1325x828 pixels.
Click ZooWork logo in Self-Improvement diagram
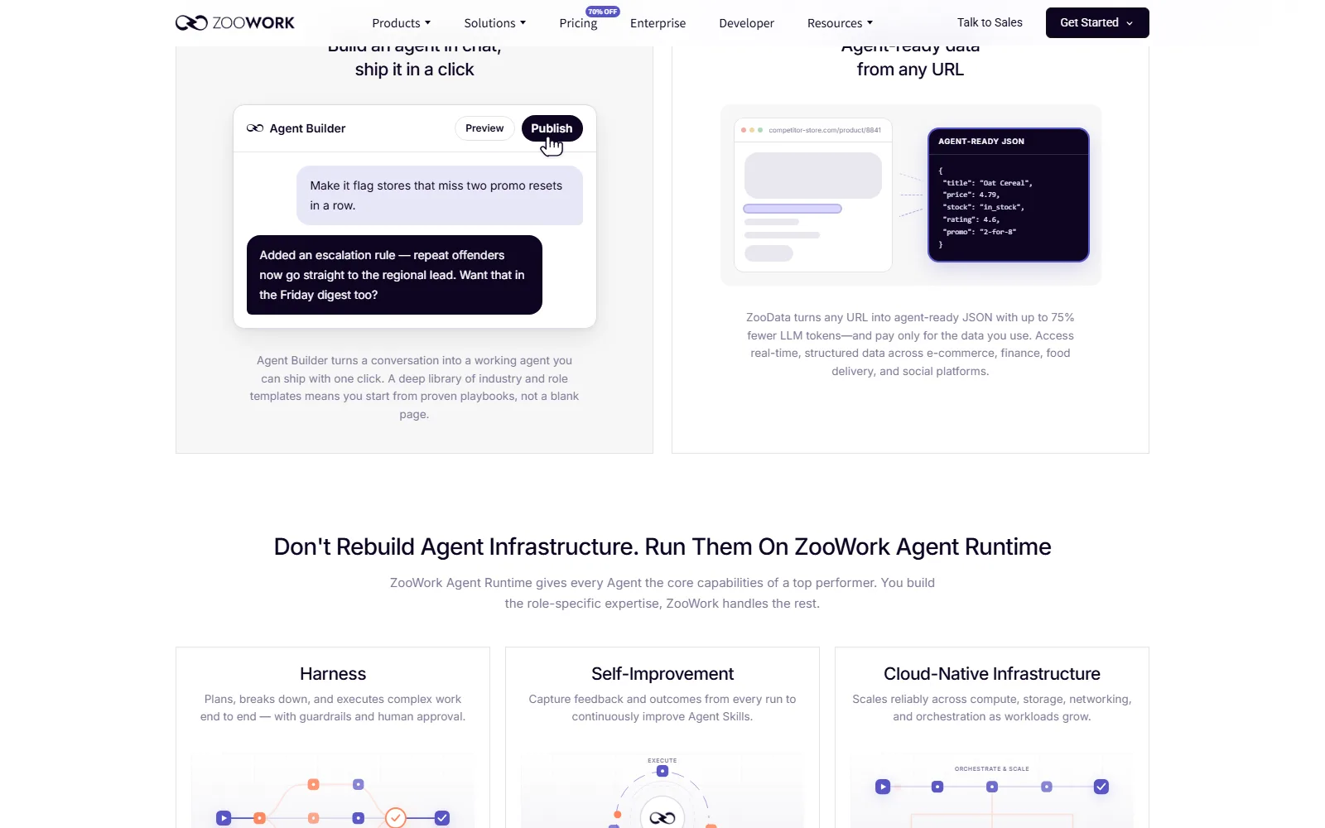662,817
